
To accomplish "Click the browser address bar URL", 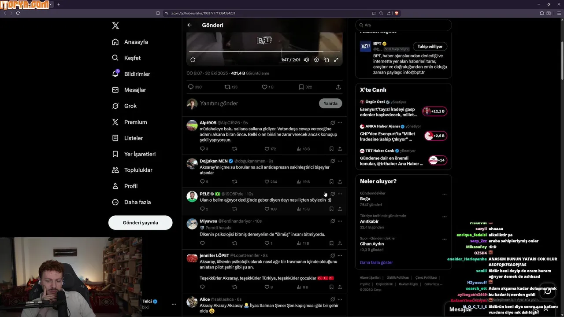I will (x=203, y=13).
